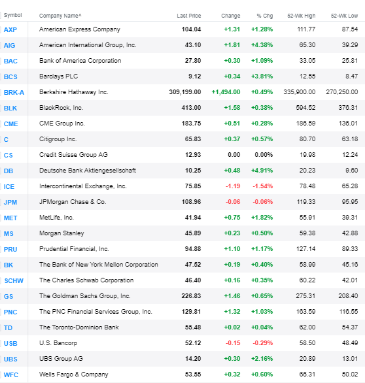Click the Morgan Stanley company name

click(61, 233)
